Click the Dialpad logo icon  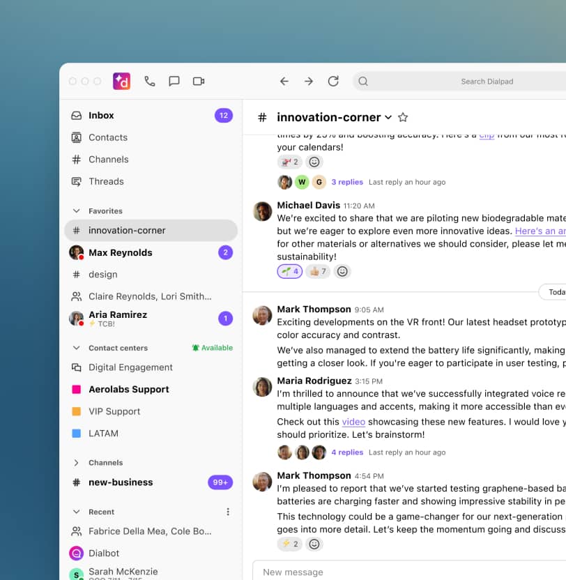tap(121, 81)
